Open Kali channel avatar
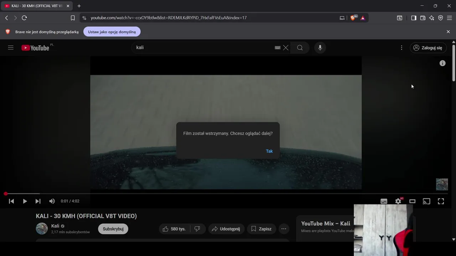456x256 pixels. point(42,229)
